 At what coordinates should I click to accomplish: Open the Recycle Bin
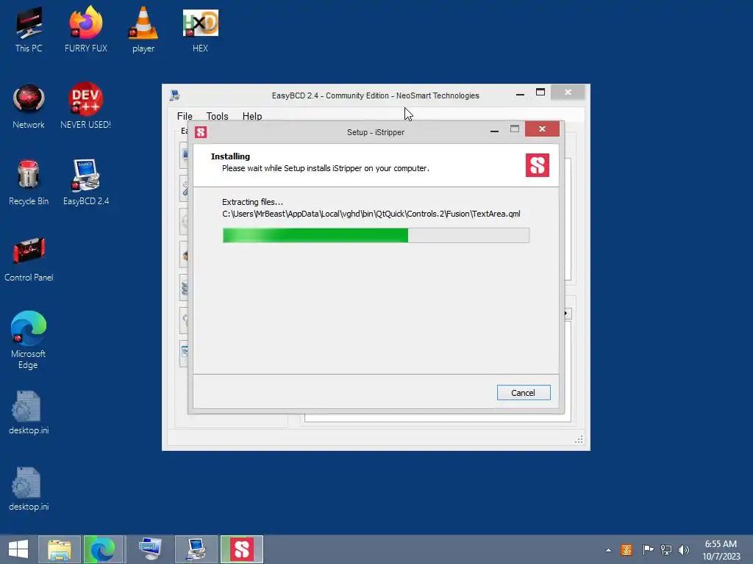(29, 183)
